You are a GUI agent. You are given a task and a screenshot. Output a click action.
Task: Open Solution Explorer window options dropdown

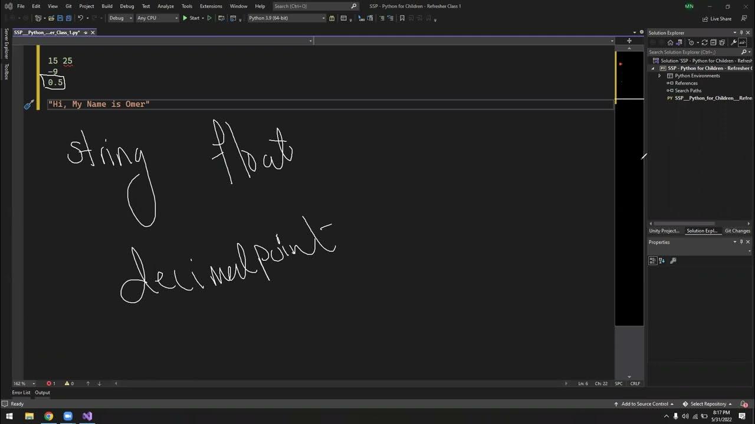[x=734, y=33]
